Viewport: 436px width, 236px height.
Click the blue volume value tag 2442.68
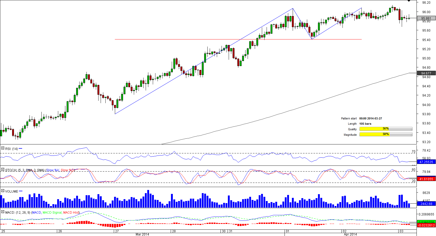coord(426,204)
